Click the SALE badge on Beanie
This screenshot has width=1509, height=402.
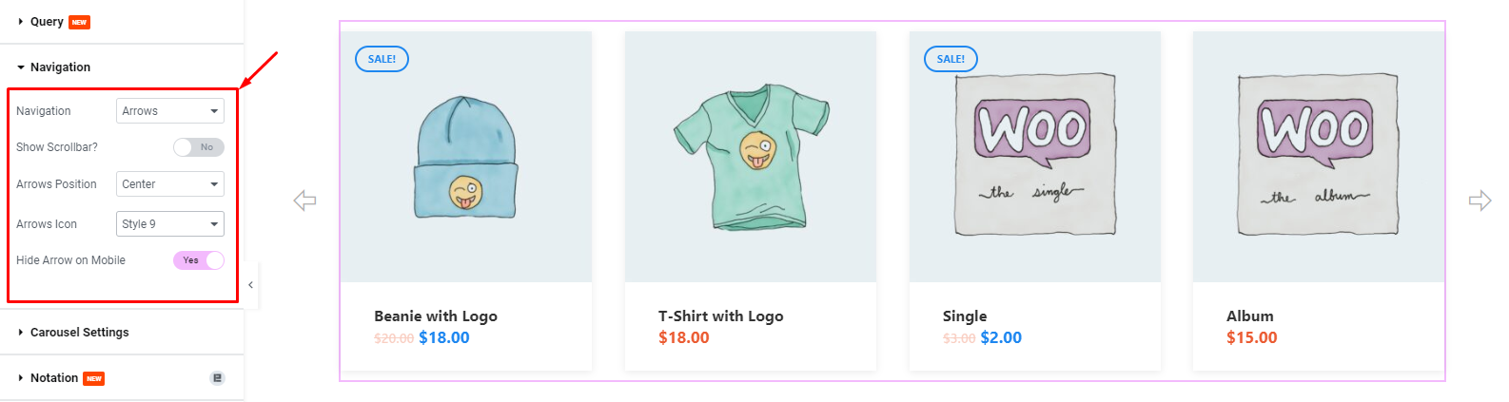pyautogui.click(x=382, y=59)
